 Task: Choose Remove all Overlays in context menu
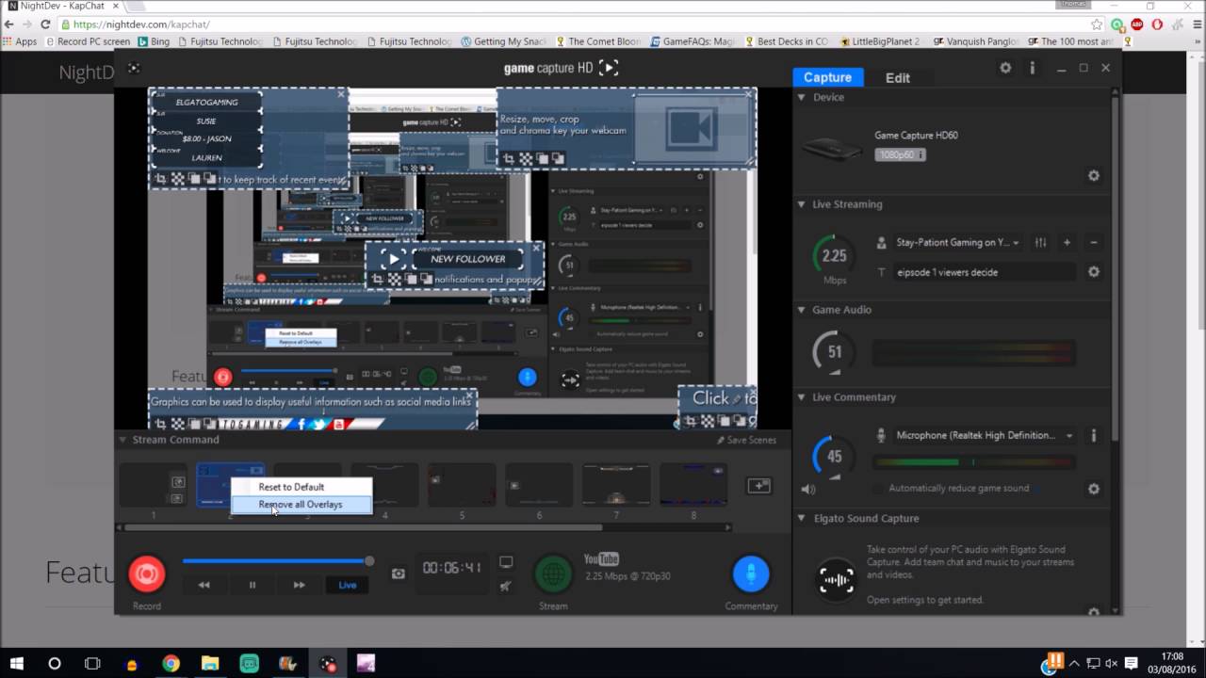pyautogui.click(x=301, y=505)
